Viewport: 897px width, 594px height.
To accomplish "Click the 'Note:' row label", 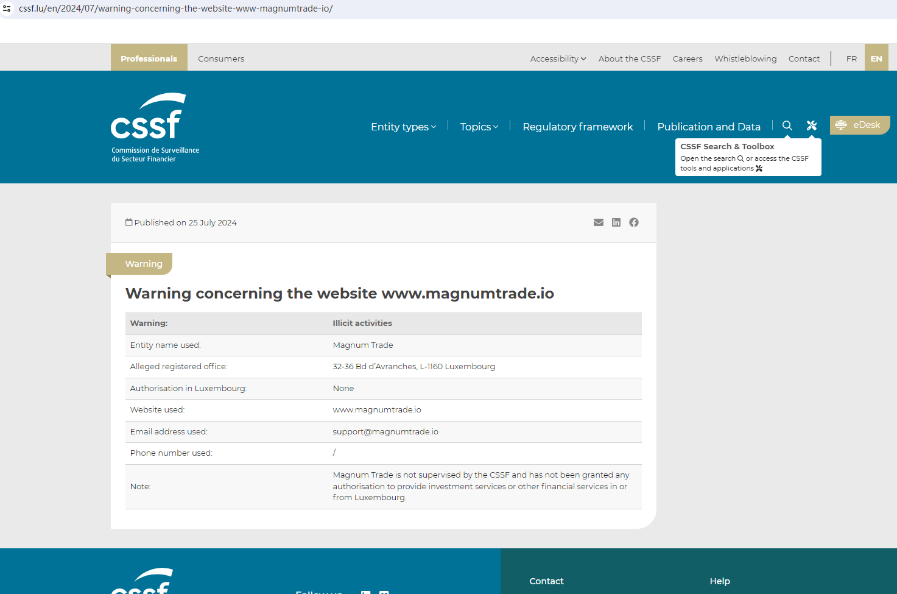I will click(x=140, y=486).
